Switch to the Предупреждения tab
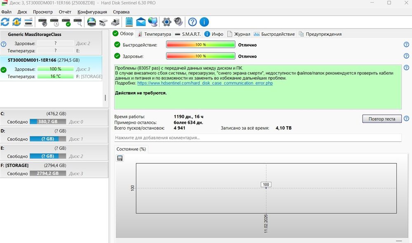412x243 pixels. [x=320, y=34]
